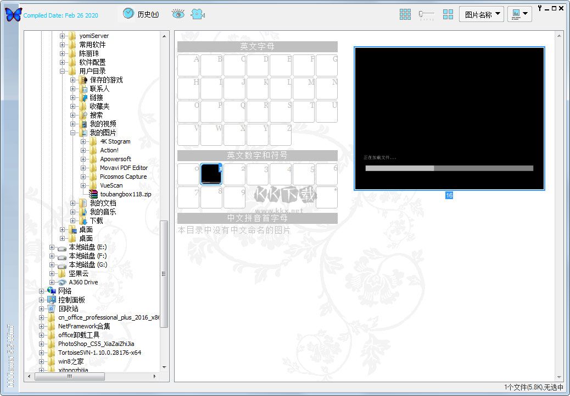Screen dimensions: 570x396
Task: Expand the 本地磁盘 (E:) drive node
Action: 53,248
